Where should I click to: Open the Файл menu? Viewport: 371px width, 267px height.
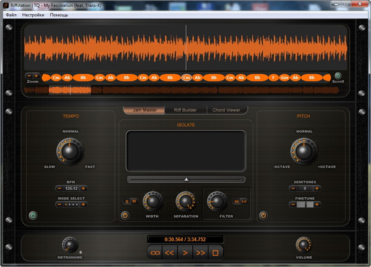point(11,15)
